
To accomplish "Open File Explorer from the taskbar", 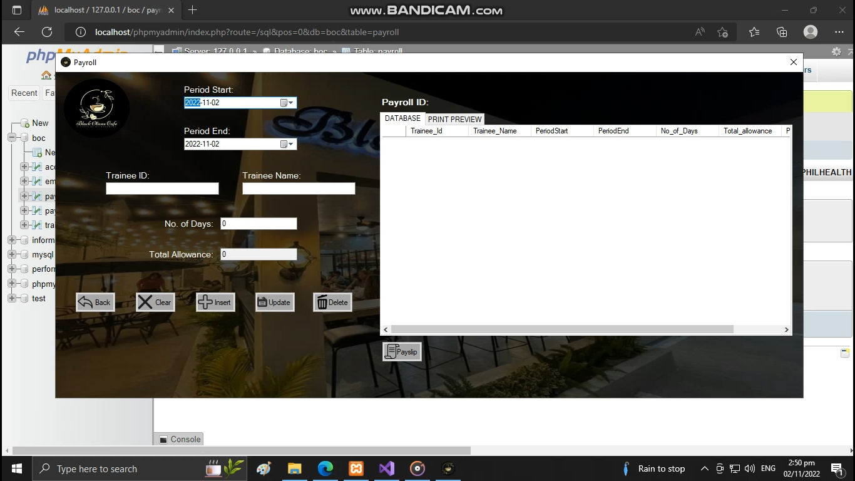I will click(x=295, y=468).
